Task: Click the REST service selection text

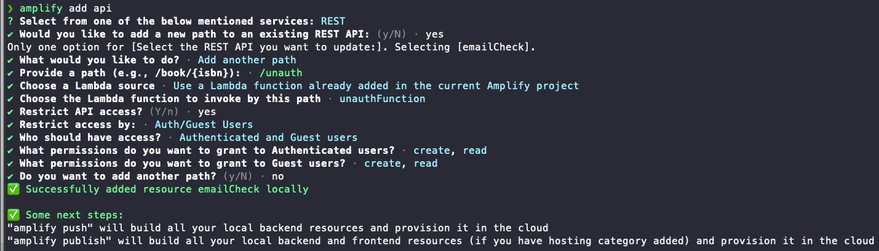Action: pyautogui.click(x=333, y=21)
